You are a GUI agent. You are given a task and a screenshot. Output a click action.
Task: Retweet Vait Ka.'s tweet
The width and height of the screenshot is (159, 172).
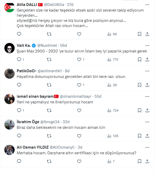[49, 59]
